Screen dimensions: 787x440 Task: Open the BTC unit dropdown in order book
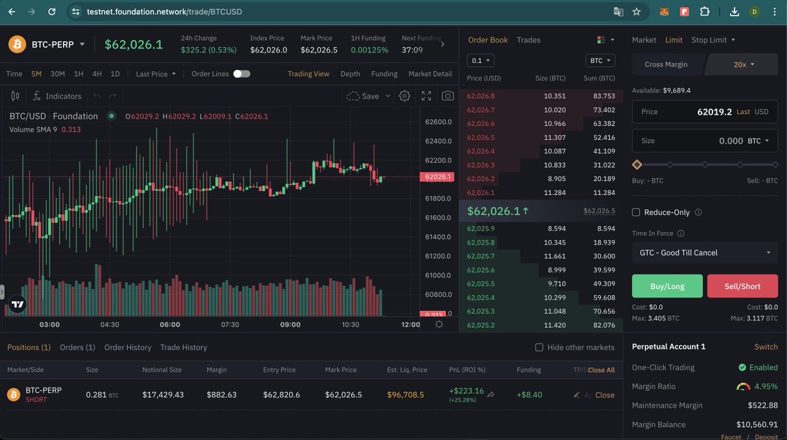(x=600, y=60)
